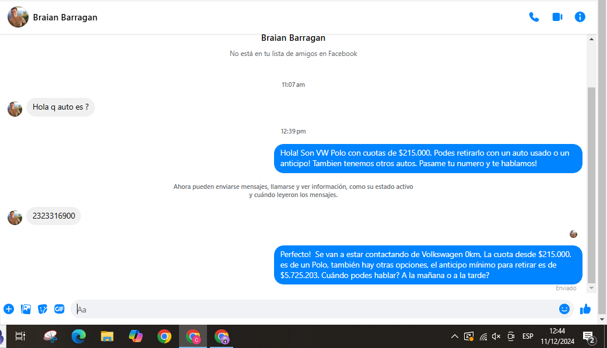Open the notification center with 2 notifications
The image size is (607, 348).
pos(589,337)
